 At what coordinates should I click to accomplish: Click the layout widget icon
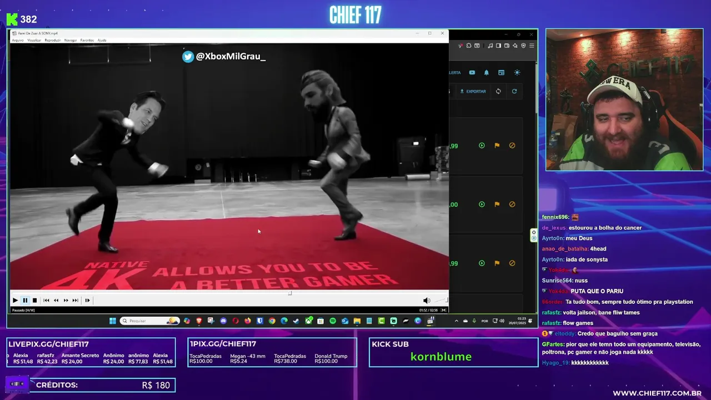tap(501, 73)
